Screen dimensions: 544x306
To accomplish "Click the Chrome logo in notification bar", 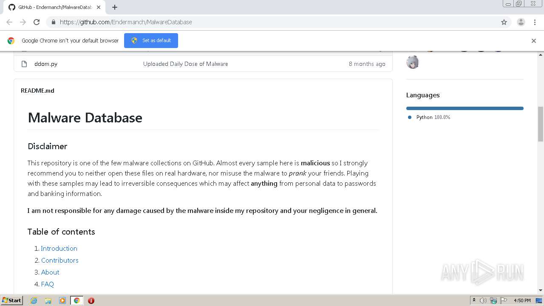I will (x=11, y=41).
